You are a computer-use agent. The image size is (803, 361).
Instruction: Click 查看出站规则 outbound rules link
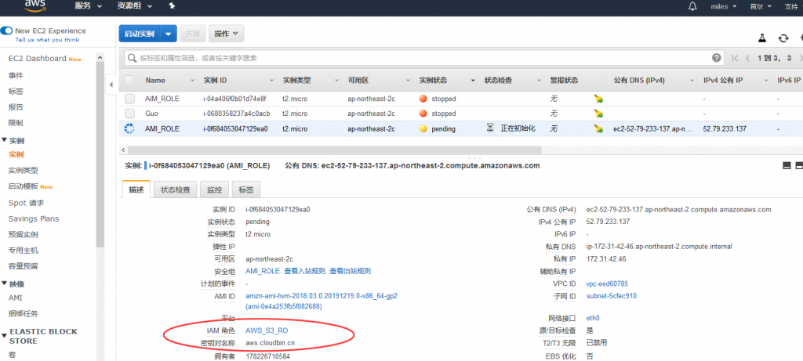pyautogui.click(x=350, y=271)
